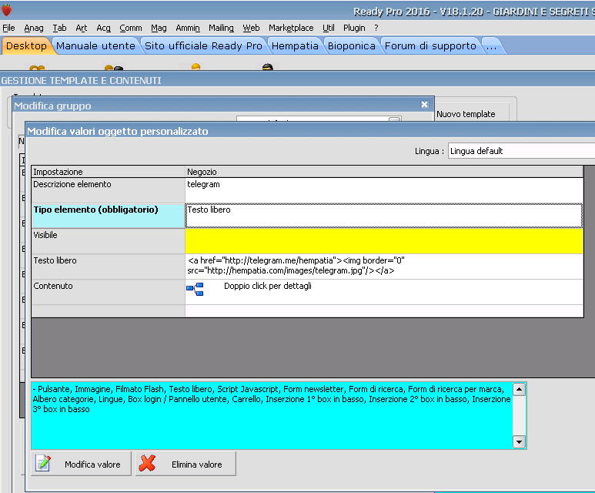Click the Elimina valore button
The width and height of the screenshot is (595, 493).
[186, 464]
